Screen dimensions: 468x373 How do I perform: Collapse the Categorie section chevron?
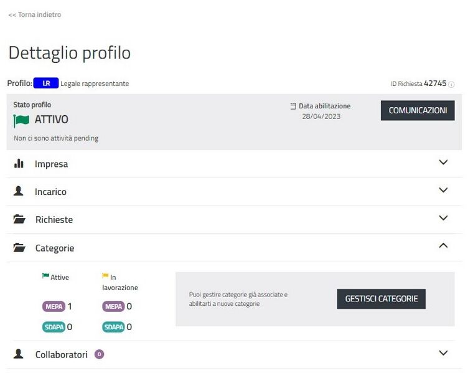coord(443,246)
